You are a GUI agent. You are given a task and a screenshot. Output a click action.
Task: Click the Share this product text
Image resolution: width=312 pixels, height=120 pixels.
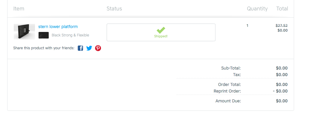point(44,48)
